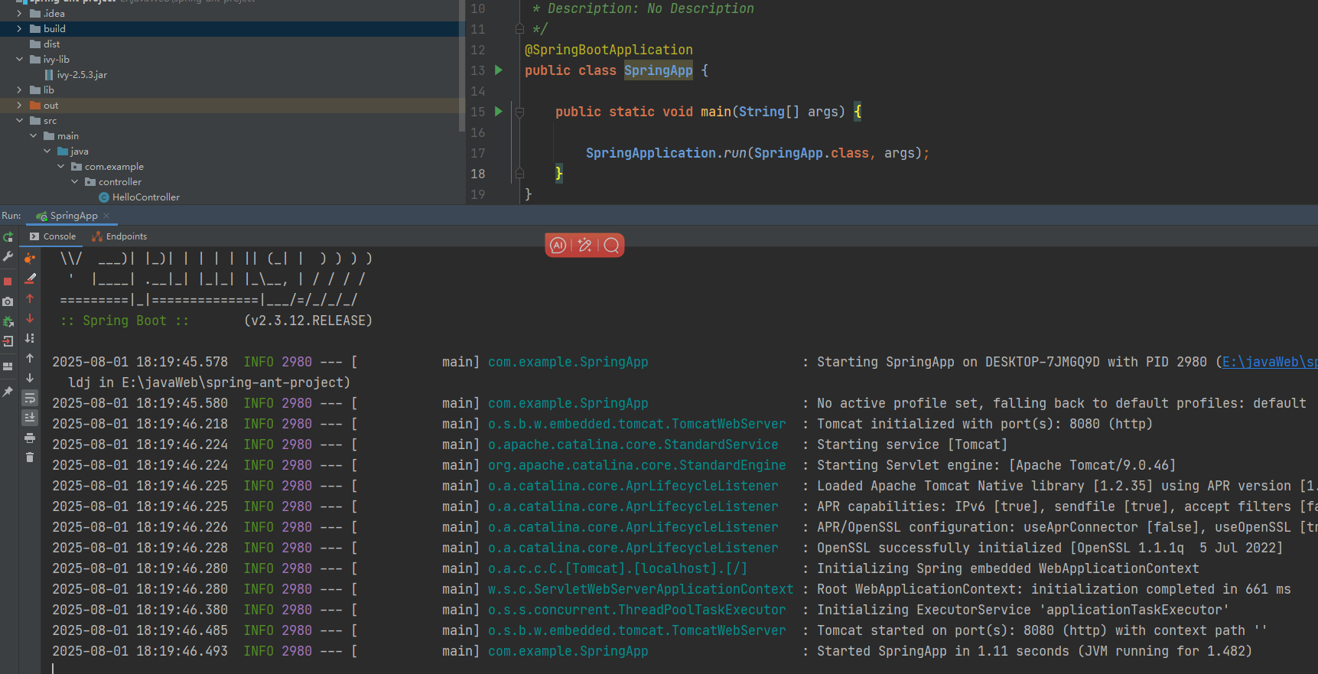Run SpringApp class from gutter arrow at line 13
1318x674 pixels.
click(x=499, y=70)
